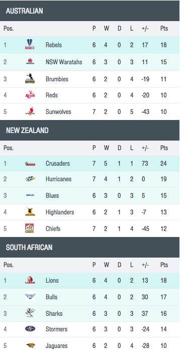184x359 pixels.
Task: Click the Rebels team logo
Action: coord(30,45)
